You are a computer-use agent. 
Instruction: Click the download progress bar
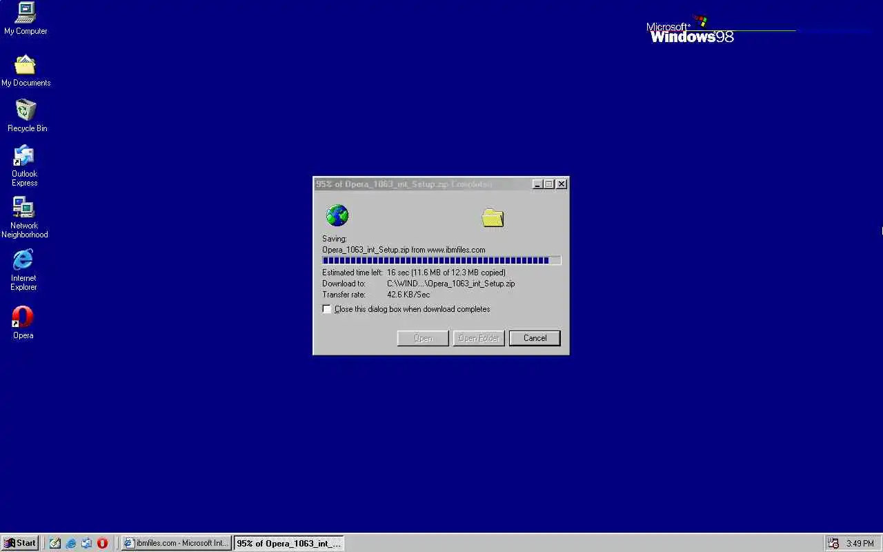(x=441, y=260)
